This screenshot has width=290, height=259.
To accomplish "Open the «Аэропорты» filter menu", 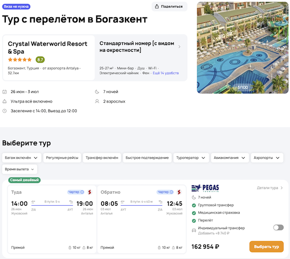I will click(268, 158).
